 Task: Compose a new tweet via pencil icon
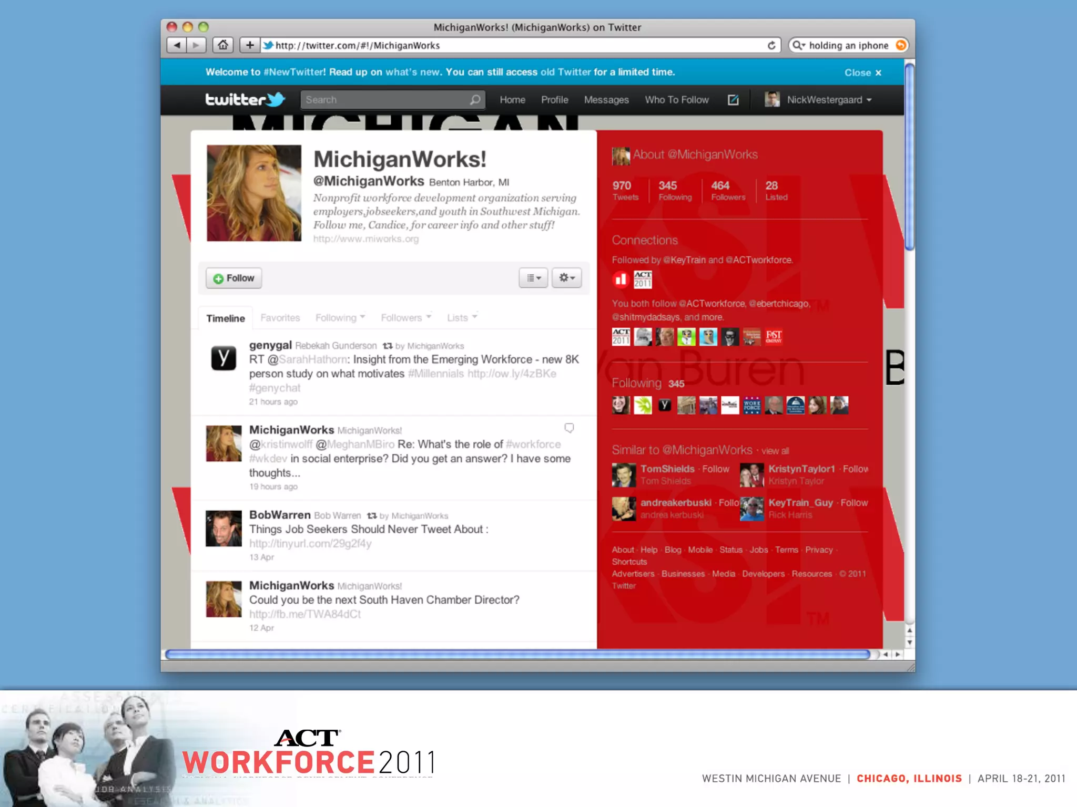tap(733, 100)
